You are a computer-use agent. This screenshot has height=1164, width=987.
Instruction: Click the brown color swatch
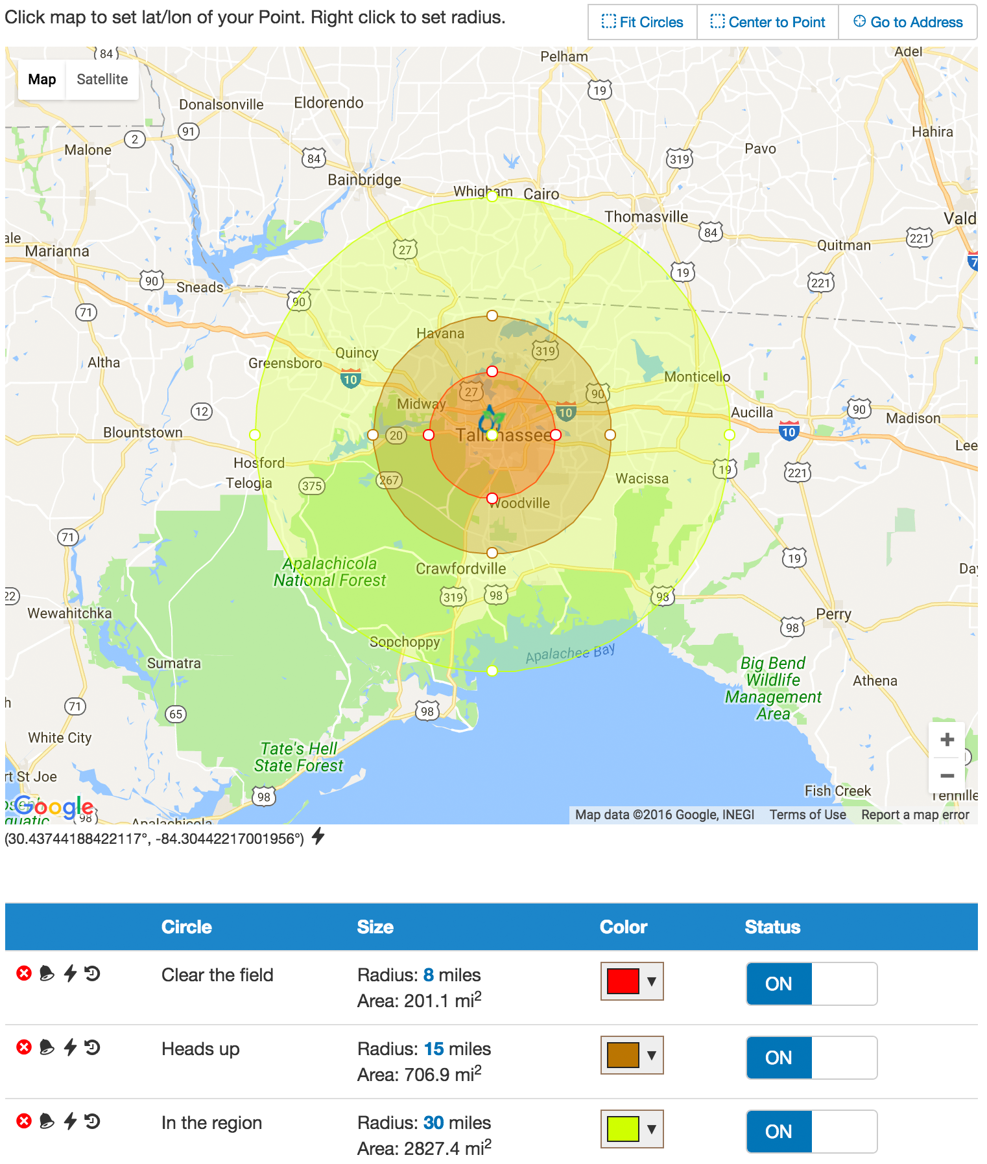click(x=623, y=1055)
